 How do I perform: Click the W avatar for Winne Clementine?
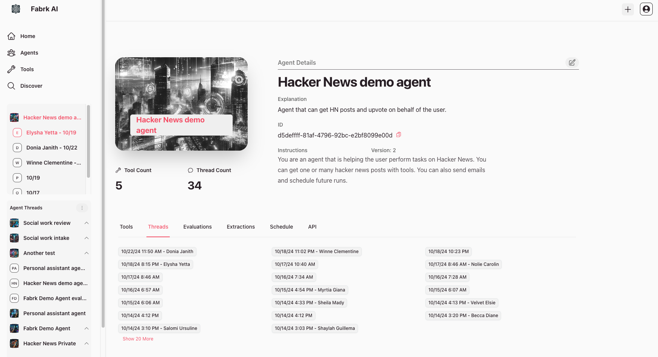coord(17,163)
